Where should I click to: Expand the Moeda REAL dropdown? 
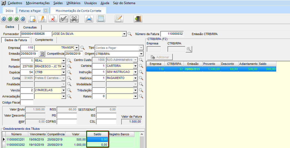point(63,60)
